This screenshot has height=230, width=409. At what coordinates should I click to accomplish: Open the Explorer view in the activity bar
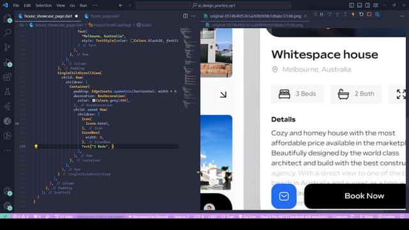click(x=7, y=18)
